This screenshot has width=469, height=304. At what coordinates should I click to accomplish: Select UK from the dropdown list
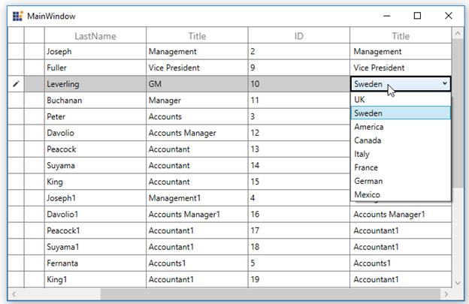401,99
